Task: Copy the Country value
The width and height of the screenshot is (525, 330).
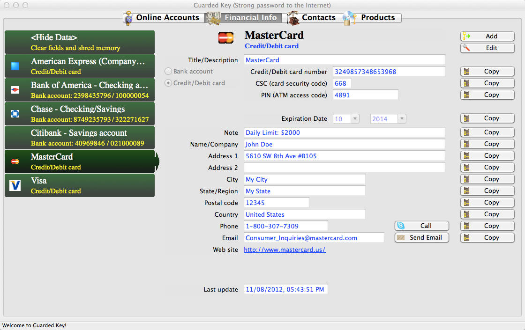Action: tap(487, 214)
